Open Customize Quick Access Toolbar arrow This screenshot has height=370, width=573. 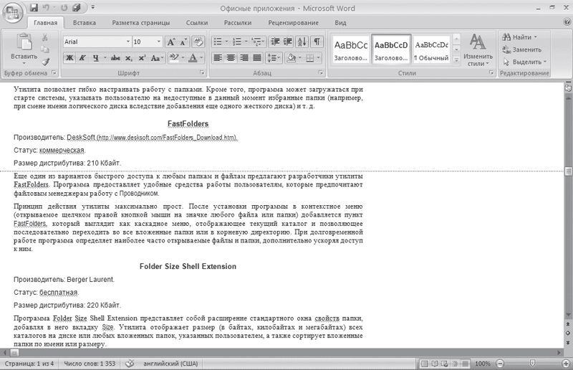click(x=93, y=7)
